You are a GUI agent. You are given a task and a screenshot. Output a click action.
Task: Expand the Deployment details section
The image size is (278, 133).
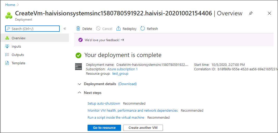point(80,84)
